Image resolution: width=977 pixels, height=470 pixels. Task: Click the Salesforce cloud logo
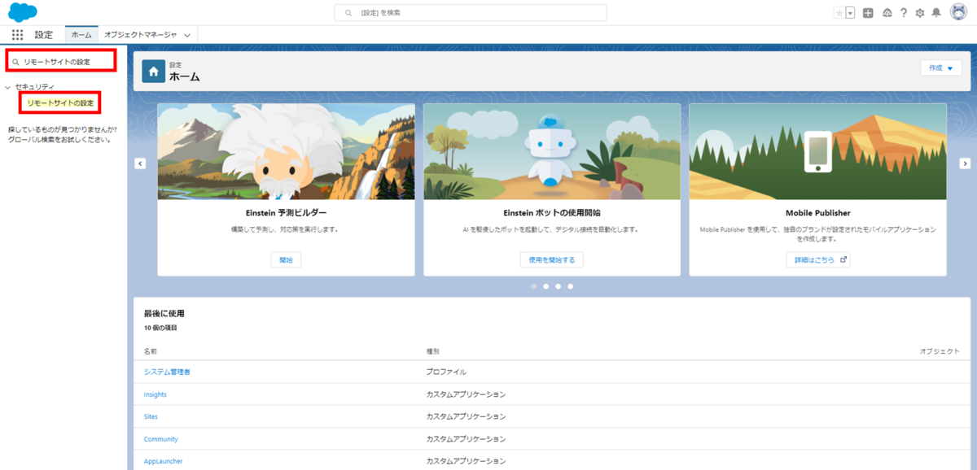22,12
